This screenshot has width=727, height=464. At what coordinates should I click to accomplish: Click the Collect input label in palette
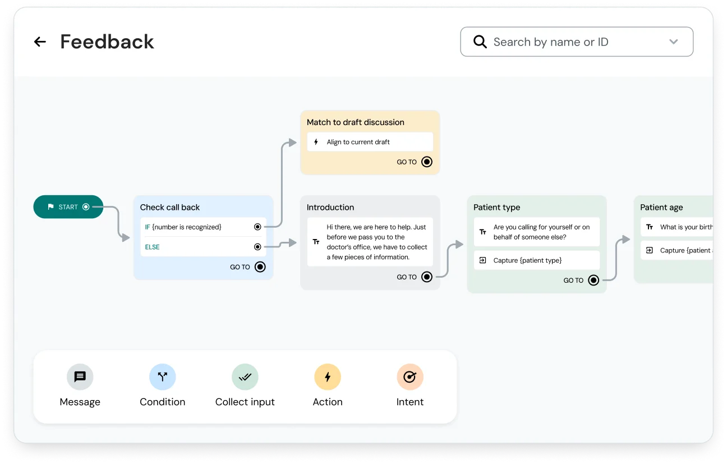pos(245,402)
